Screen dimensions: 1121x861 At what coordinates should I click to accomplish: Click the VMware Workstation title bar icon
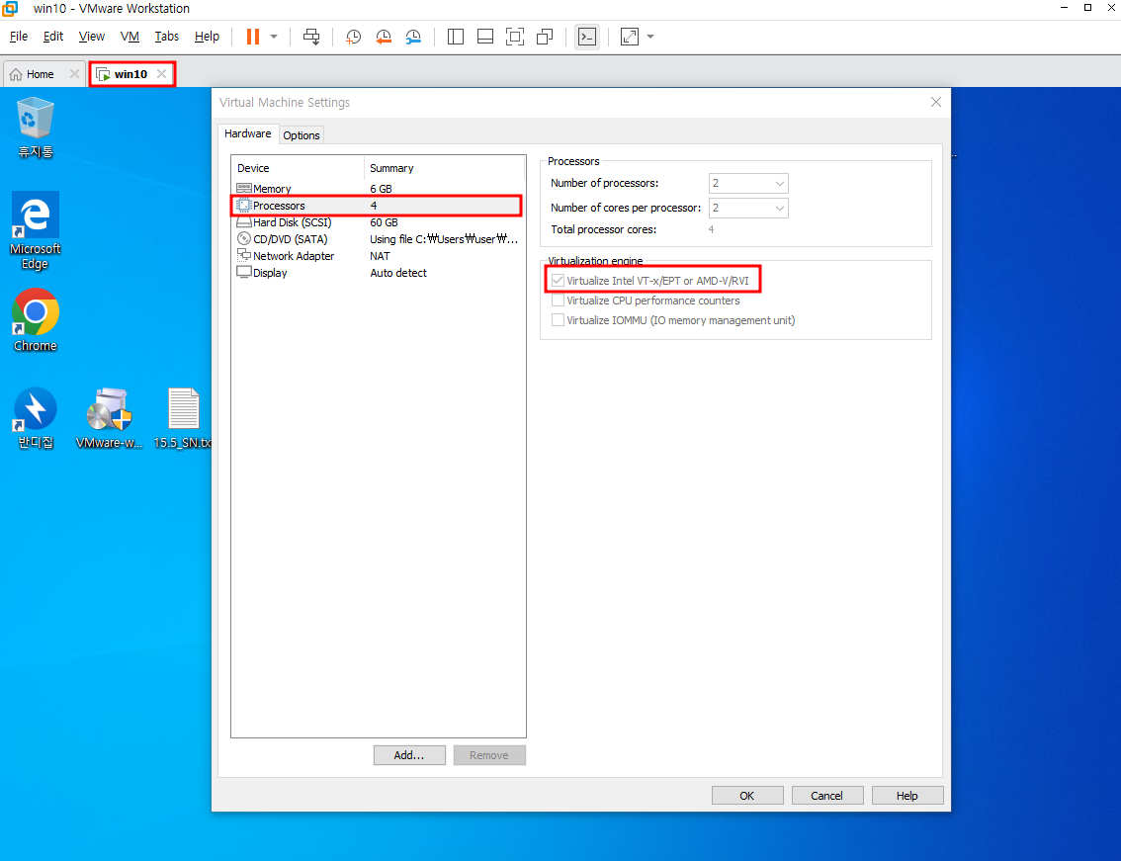tap(9, 9)
